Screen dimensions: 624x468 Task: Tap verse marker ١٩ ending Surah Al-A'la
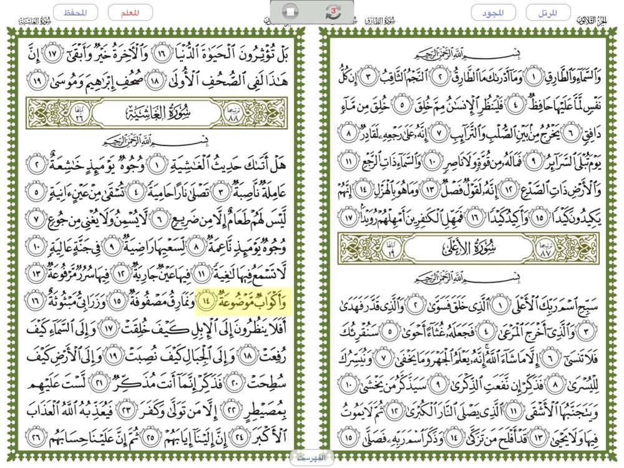[x=37, y=82]
